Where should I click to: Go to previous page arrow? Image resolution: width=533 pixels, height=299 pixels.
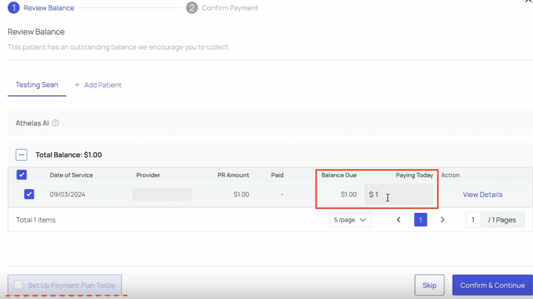tap(398, 220)
